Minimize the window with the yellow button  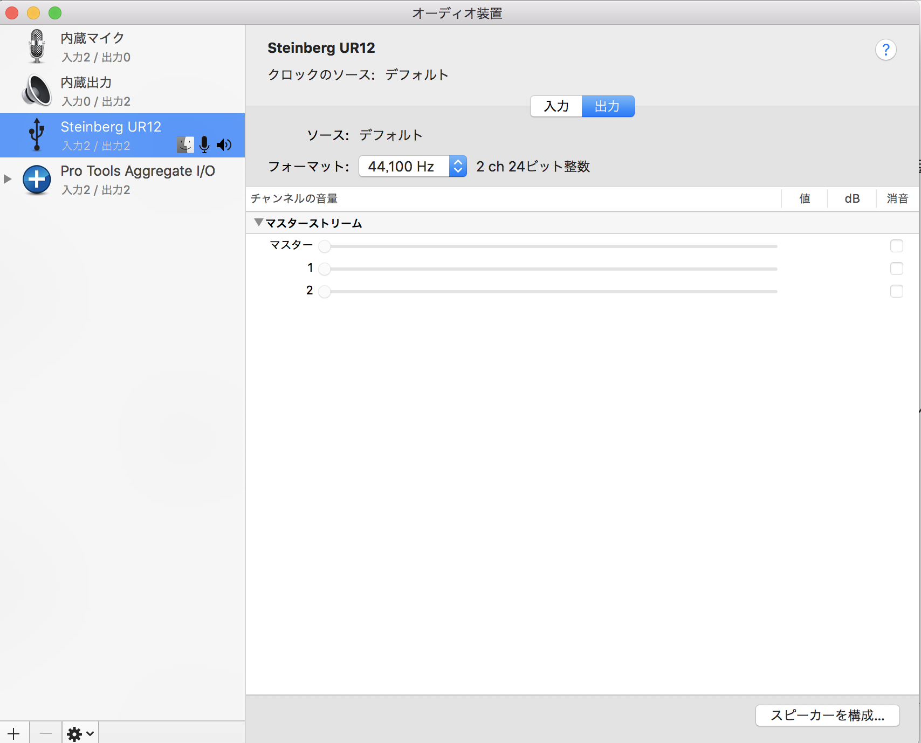(x=33, y=13)
